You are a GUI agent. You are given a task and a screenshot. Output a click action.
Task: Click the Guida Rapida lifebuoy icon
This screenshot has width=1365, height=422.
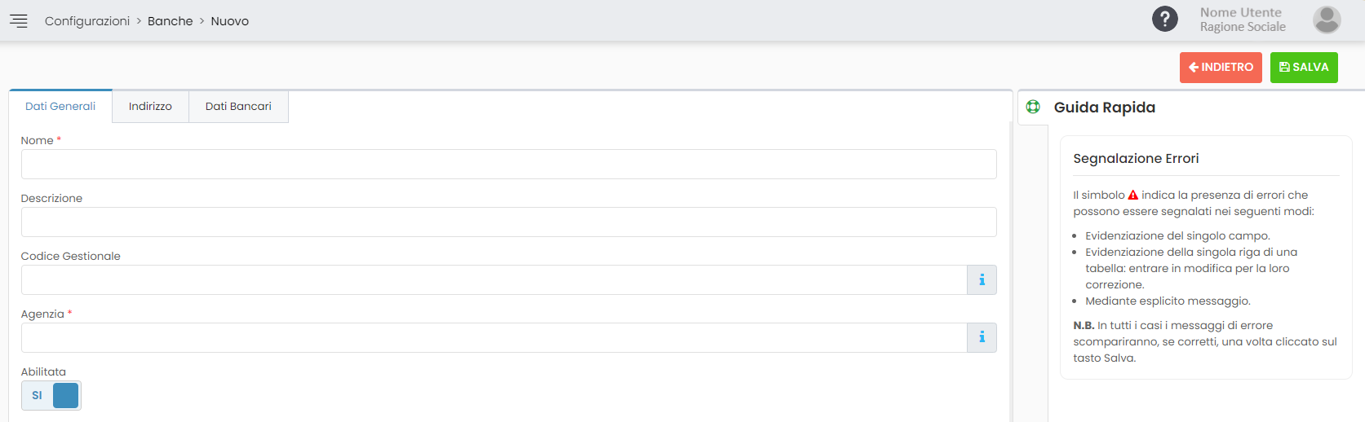[1033, 107]
